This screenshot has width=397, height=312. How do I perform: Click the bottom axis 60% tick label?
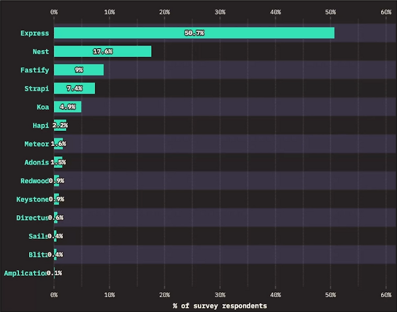[x=386, y=295]
